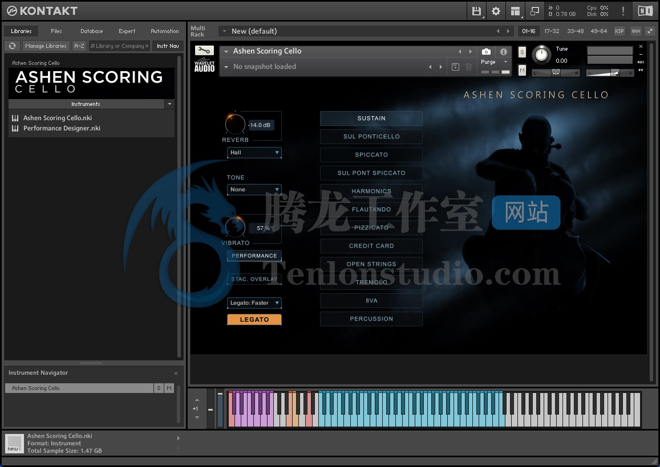This screenshot has width=660, height=467.
Task: Open Kontakt options gear icon
Action: coord(496,11)
